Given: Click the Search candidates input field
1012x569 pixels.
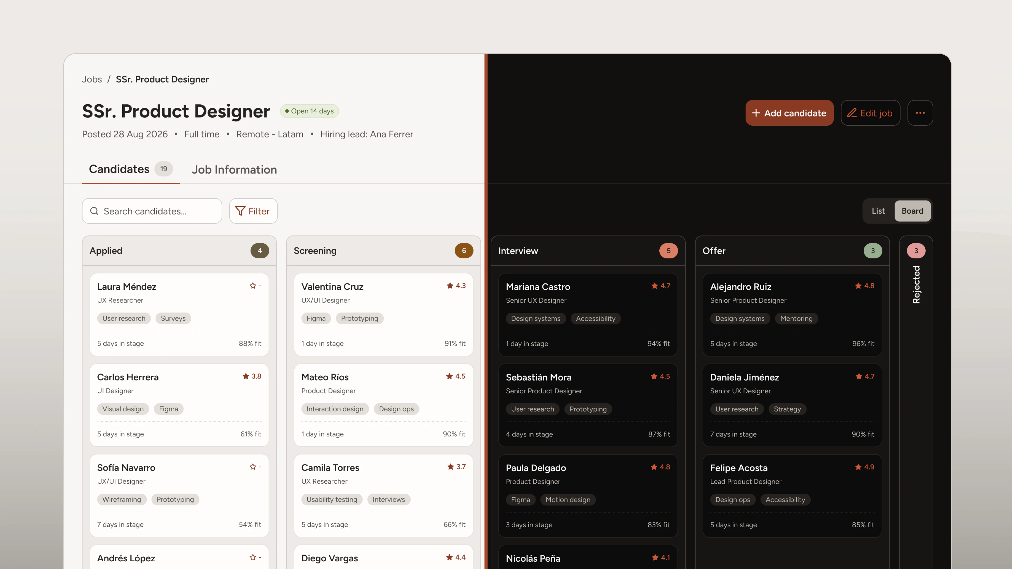Looking at the screenshot, I should pyautogui.click(x=152, y=211).
